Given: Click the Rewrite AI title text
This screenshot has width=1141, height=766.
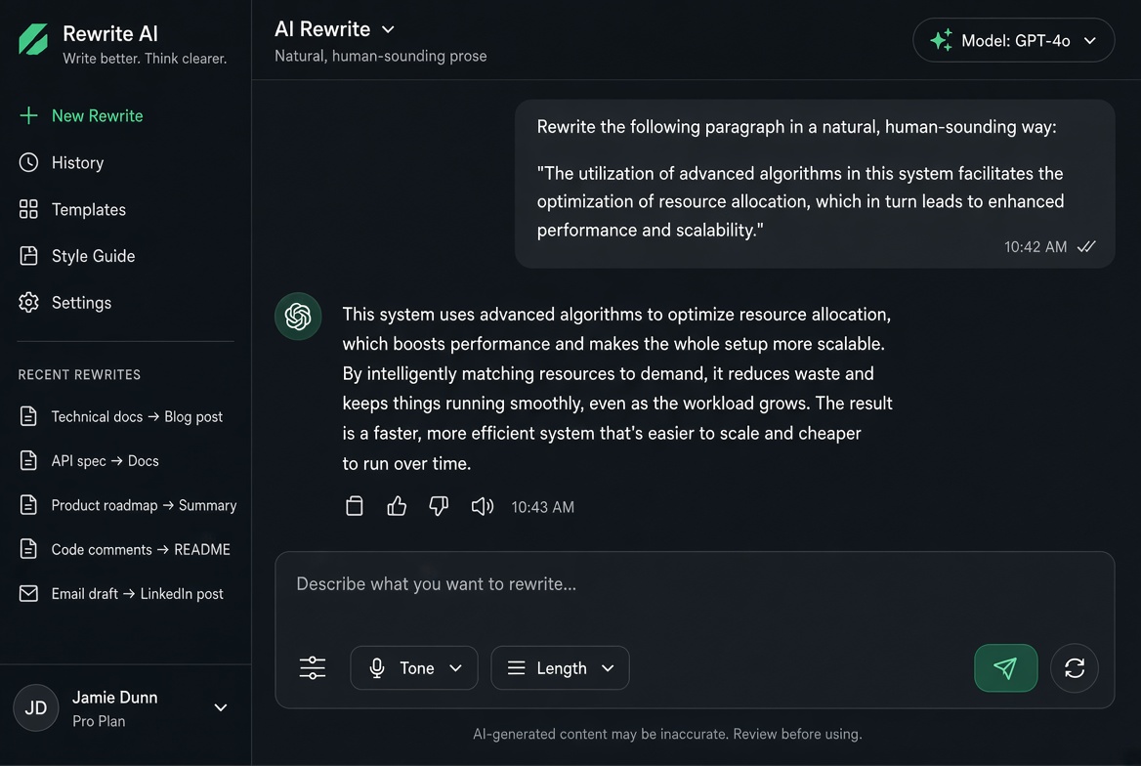Looking at the screenshot, I should pyautogui.click(x=109, y=33).
